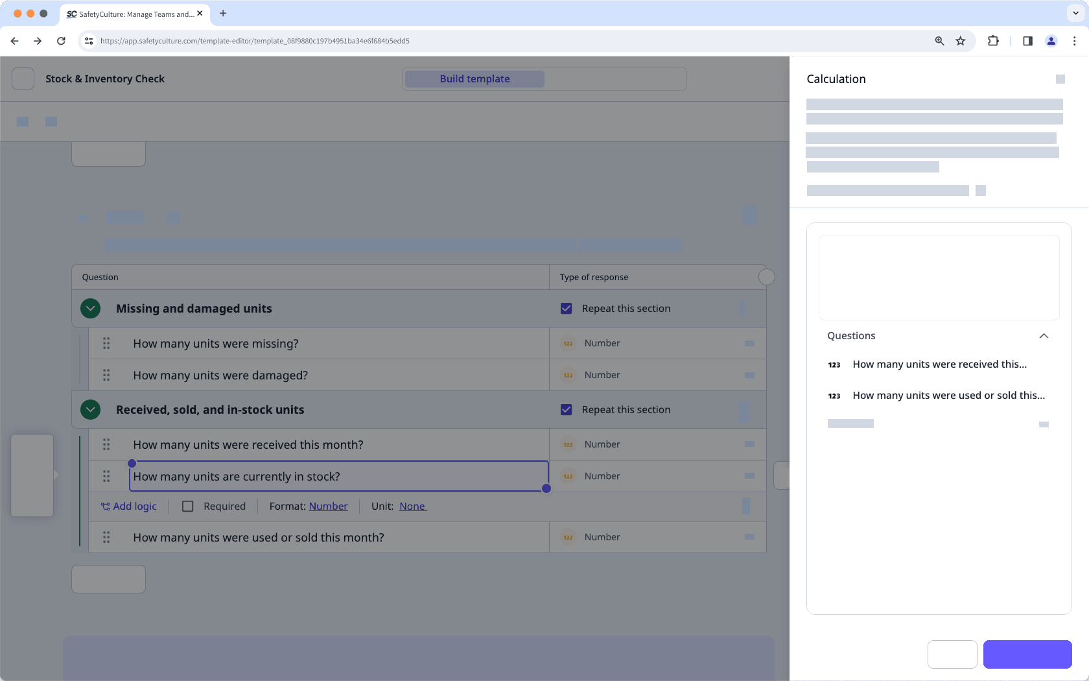Click the zoom magnifier icon in the address bar

(x=939, y=40)
